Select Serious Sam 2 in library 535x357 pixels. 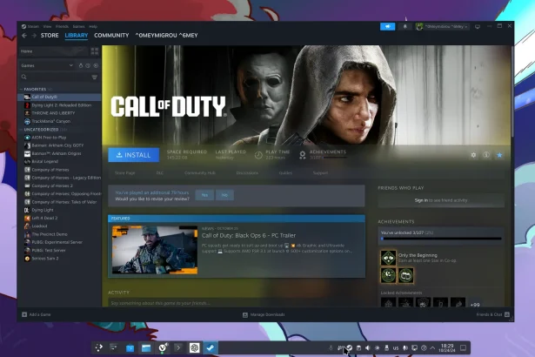[45, 259]
